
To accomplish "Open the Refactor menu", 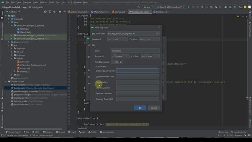I will 43,2.
